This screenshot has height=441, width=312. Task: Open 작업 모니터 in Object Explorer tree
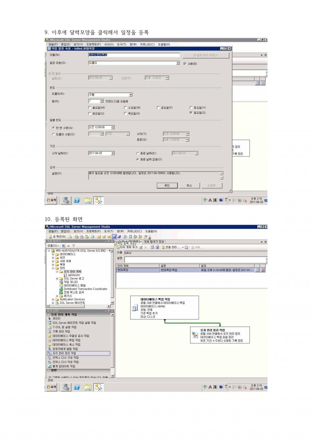coord(69,282)
